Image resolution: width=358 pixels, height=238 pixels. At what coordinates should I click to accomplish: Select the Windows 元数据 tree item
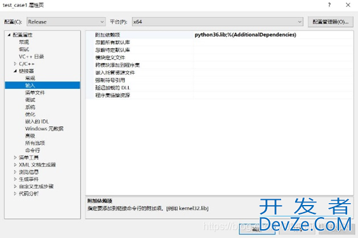point(44,129)
